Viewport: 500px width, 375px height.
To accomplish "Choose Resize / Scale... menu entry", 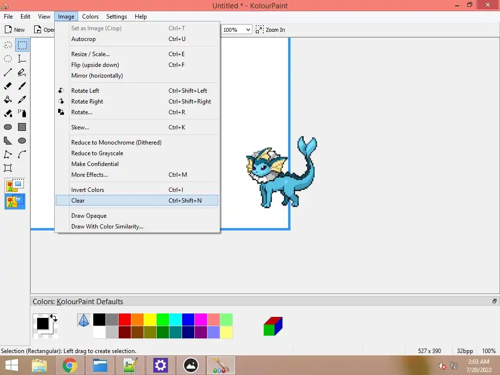I will tap(137, 54).
